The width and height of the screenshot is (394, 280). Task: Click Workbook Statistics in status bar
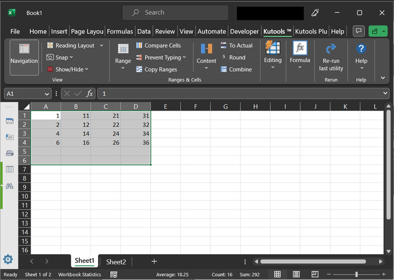(x=80, y=274)
